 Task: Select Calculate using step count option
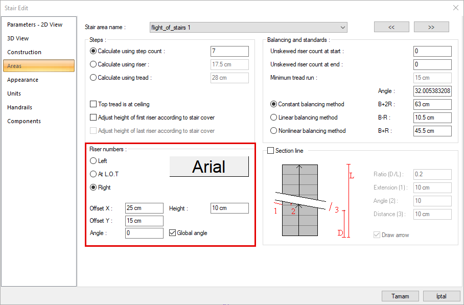click(93, 51)
